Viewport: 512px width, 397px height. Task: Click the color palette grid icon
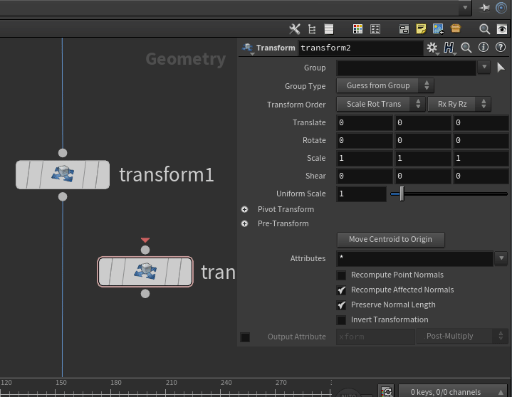click(358, 29)
